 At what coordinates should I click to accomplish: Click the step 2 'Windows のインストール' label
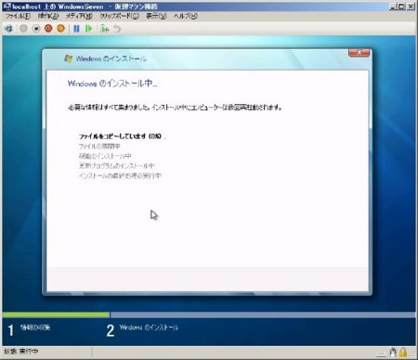coord(149,328)
